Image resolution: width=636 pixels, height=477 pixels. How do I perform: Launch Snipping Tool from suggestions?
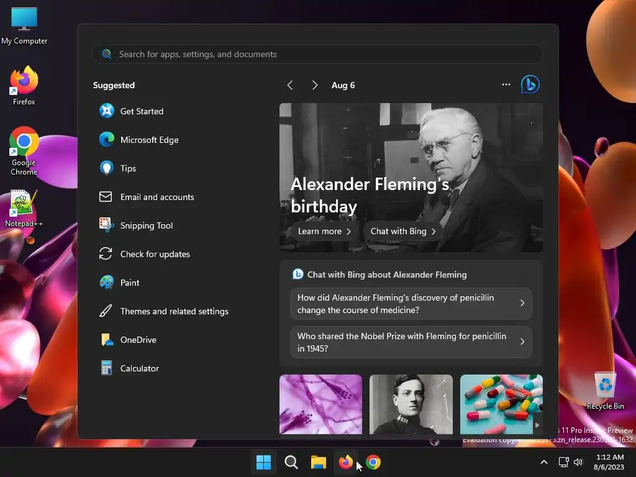click(x=136, y=225)
